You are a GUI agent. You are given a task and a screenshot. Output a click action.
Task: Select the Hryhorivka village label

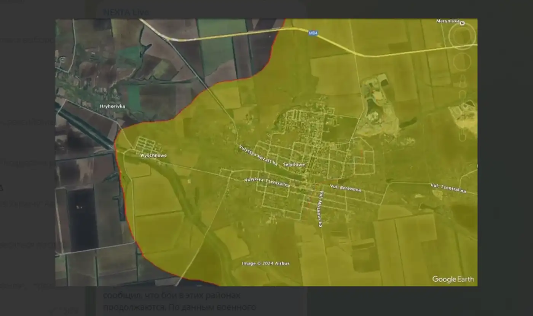(112, 106)
